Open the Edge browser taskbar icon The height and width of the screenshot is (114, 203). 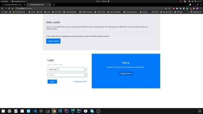click(x=29, y=111)
